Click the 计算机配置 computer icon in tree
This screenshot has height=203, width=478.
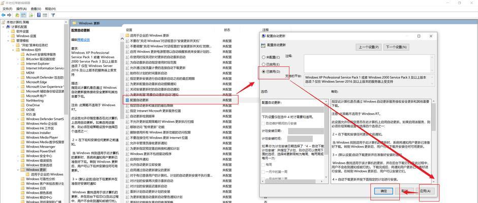click(8, 27)
